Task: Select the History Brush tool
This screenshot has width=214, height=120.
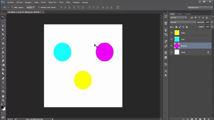Action: (x=3, y=56)
